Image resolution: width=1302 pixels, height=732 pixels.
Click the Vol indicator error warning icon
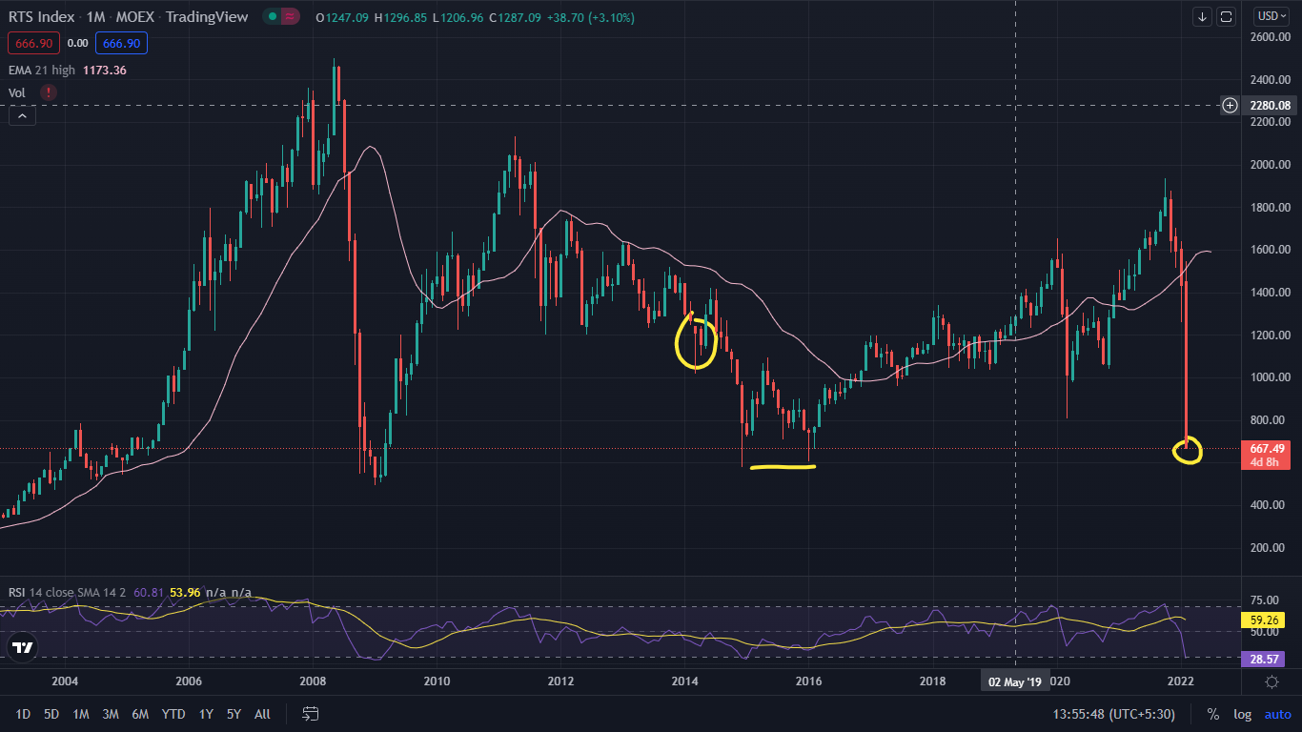[x=48, y=92]
